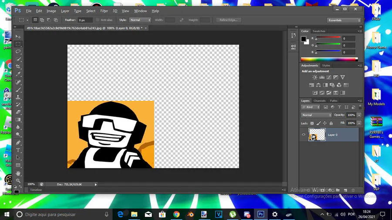This screenshot has height=220, width=392.
Task: Open the Opacity slider dropdown
Action: pyautogui.click(x=359, y=115)
